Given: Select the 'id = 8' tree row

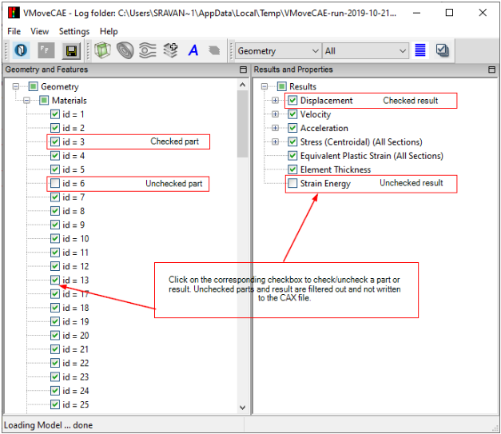Looking at the screenshot, I should pos(74,211).
